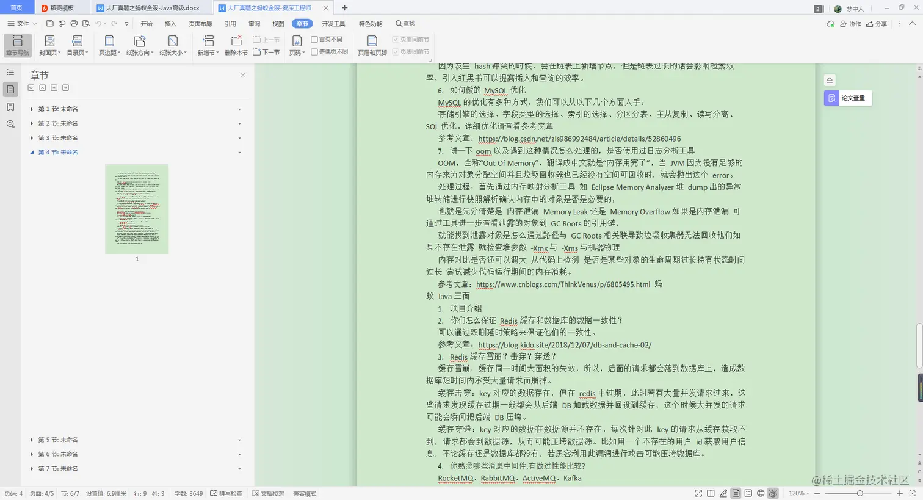Open the 审阅 ribbon tab
Screen dimensions: 923x500
[x=254, y=23]
